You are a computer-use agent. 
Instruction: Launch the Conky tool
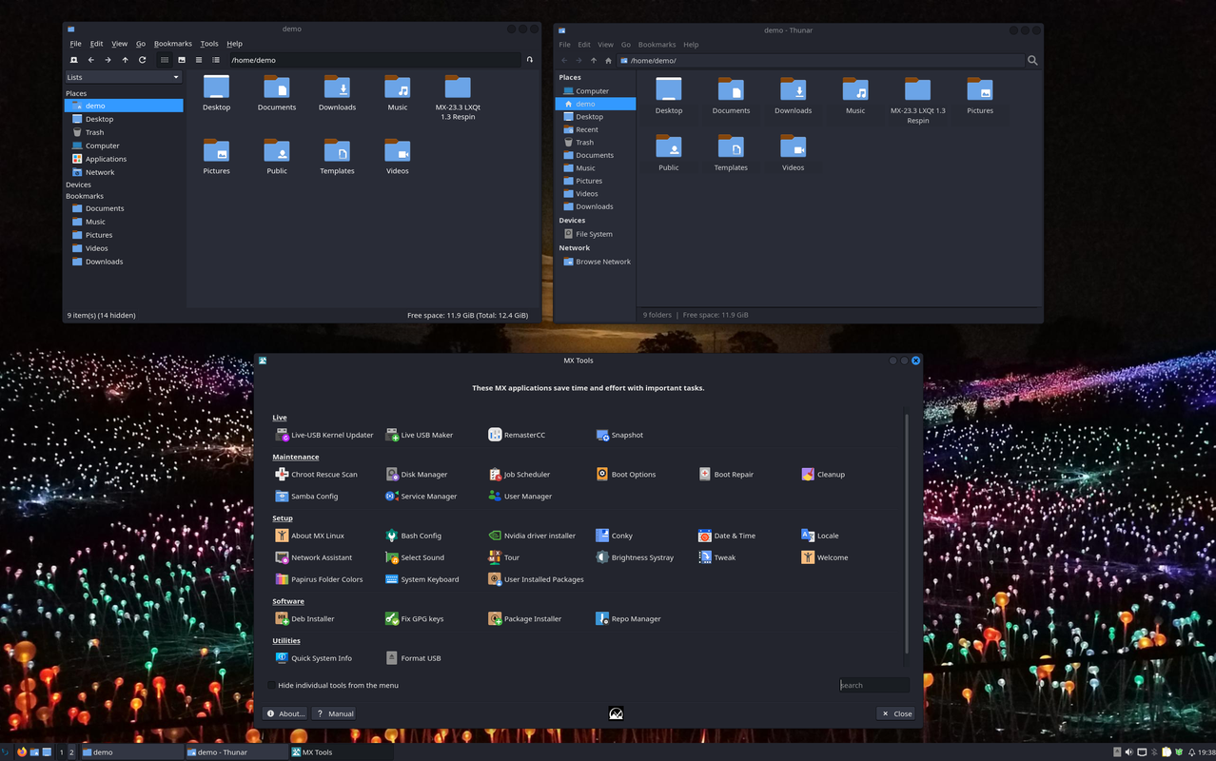click(614, 536)
